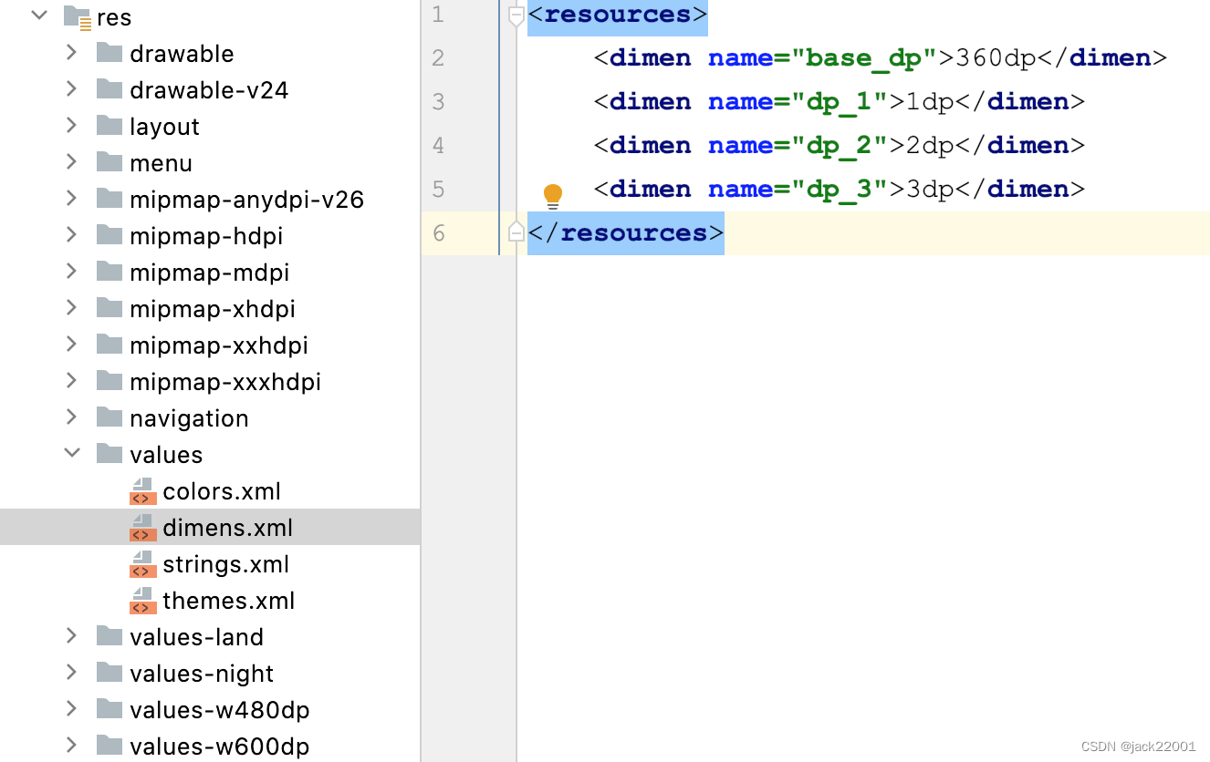Screen dimensions: 1210x762
Task: Expand the mipmap-xxxhdpi folder chevron
Action: [x=71, y=381]
